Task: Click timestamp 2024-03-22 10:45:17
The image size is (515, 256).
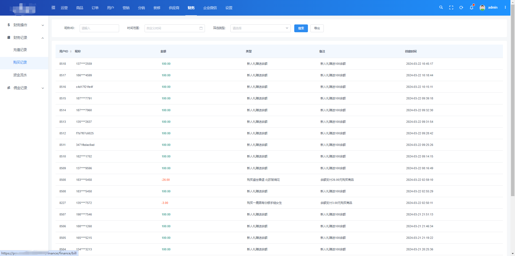Action: coord(420,64)
